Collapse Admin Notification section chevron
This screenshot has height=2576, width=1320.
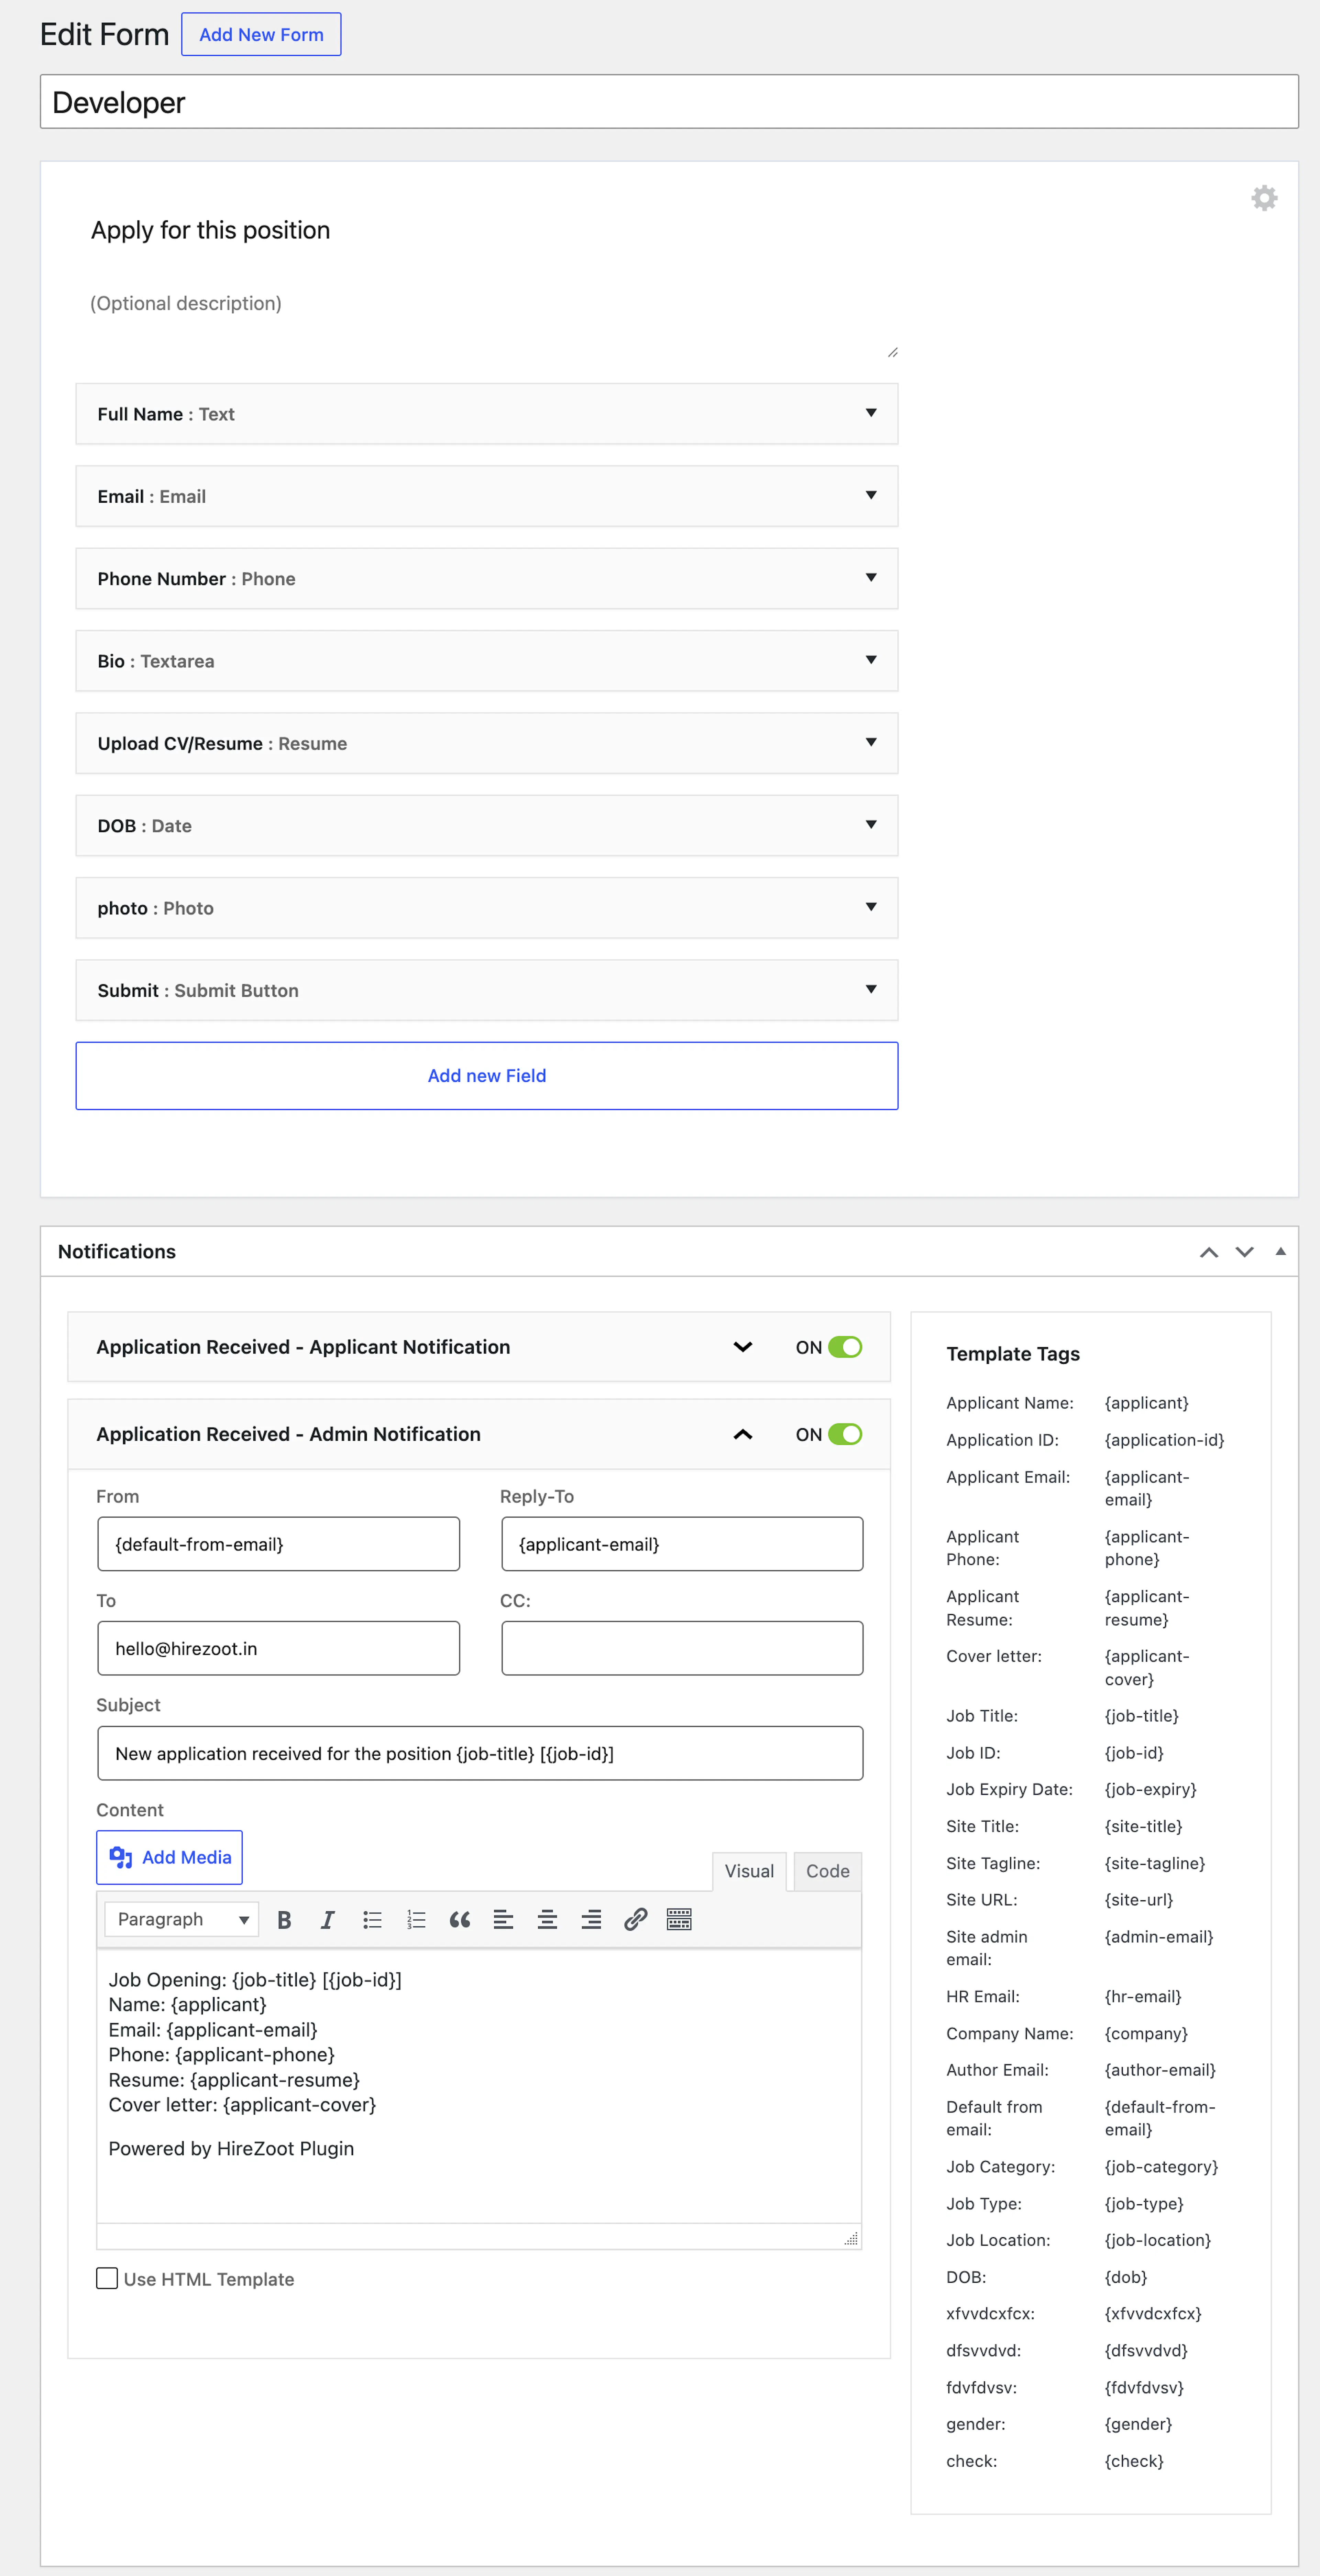coord(742,1434)
